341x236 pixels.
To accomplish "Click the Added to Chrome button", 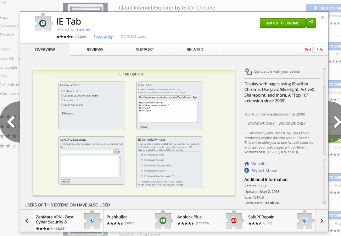I will pos(282,23).
